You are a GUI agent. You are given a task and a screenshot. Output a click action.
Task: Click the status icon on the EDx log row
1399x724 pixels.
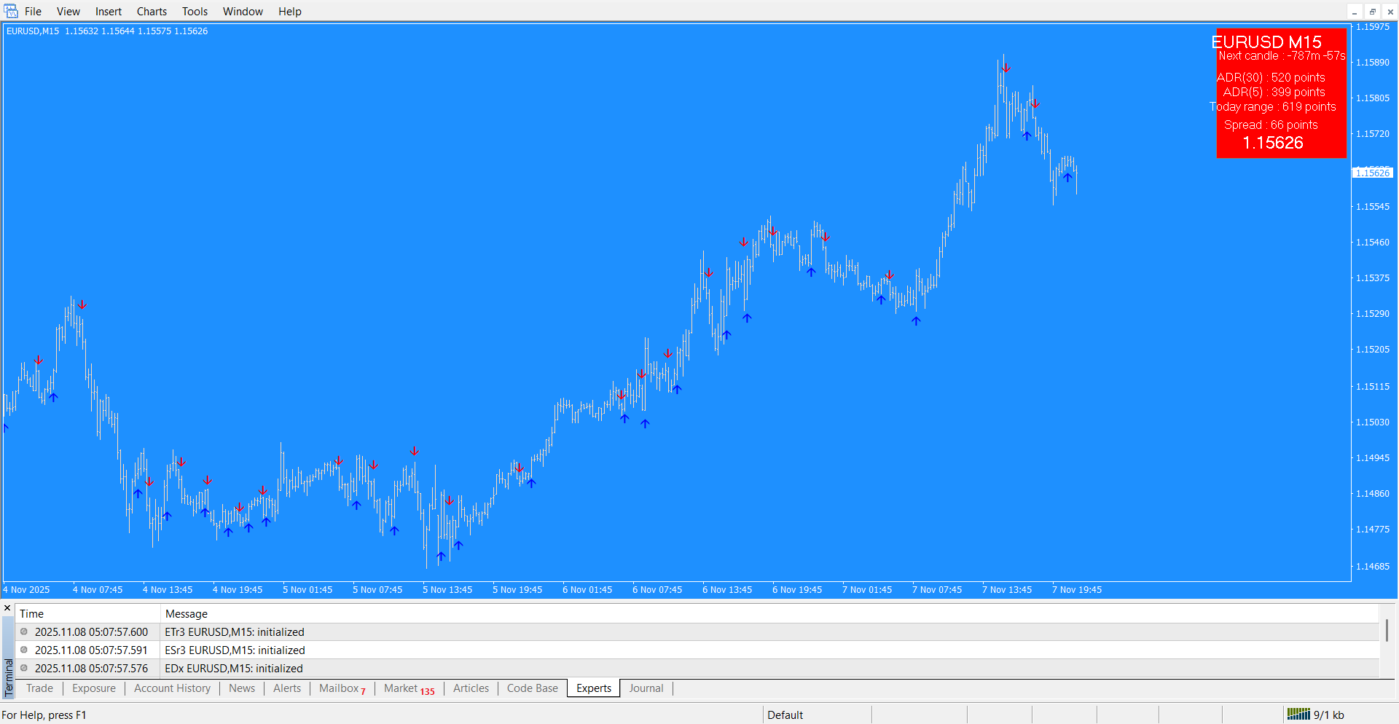click(24, 668)
